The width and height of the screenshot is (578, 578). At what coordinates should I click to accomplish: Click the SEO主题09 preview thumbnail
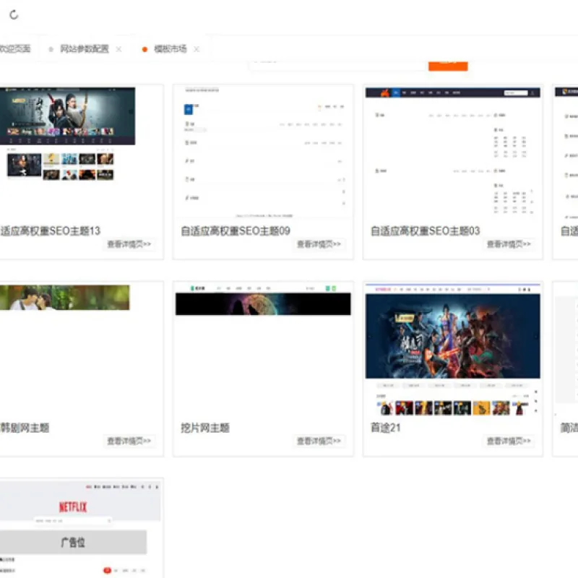263,152
